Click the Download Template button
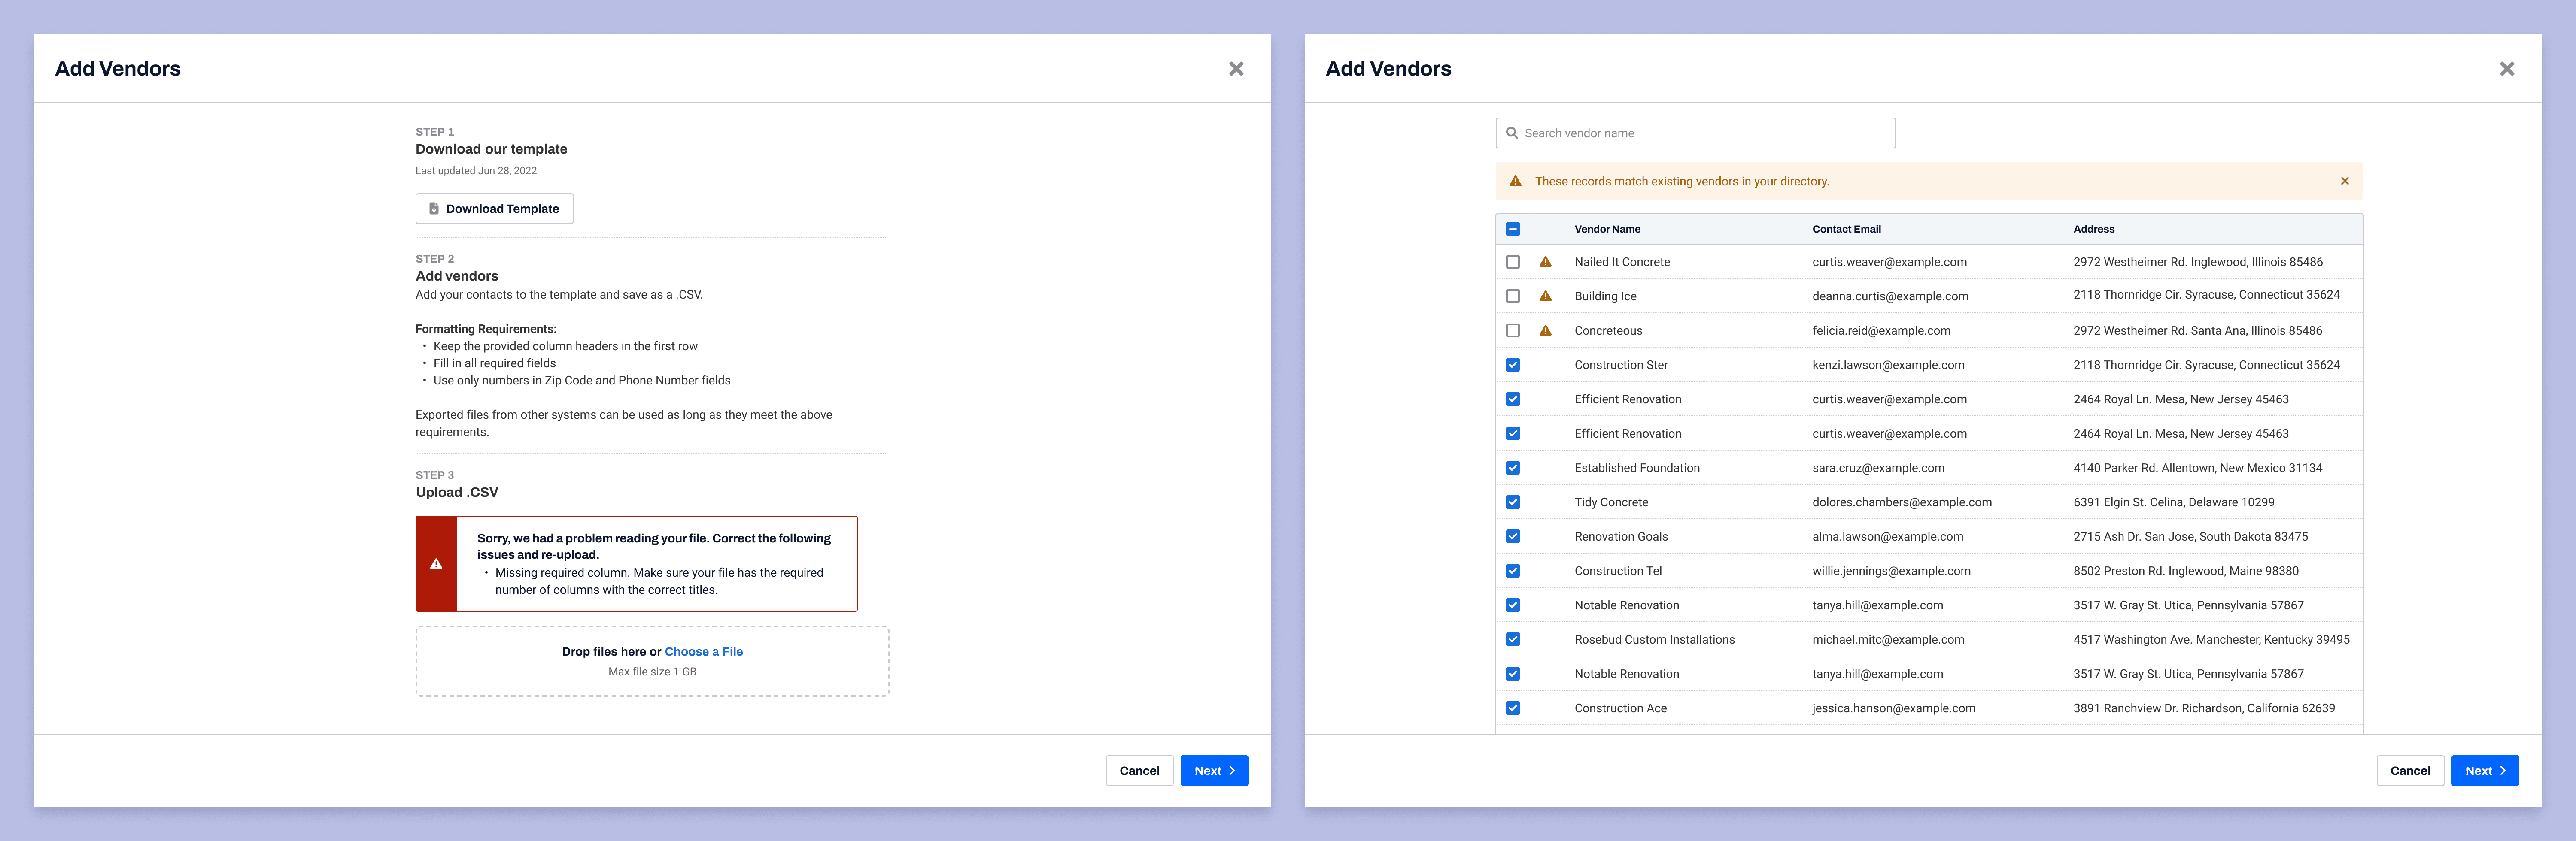The image size is (2576, 841). [x=494, y=208]
